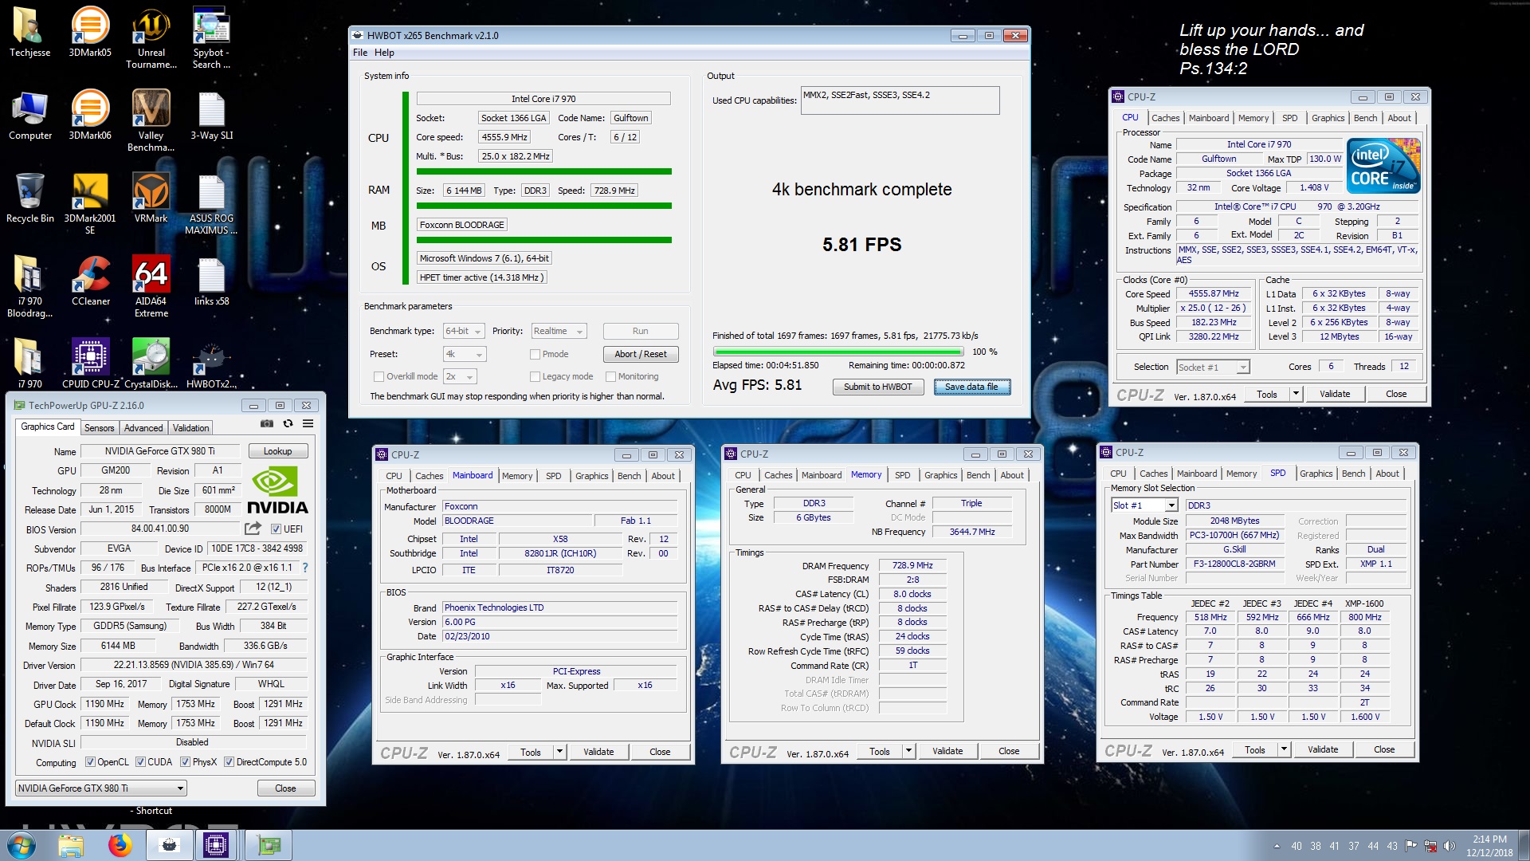Click Save data file button
Screen dimensions: 1530x861
[971, 387]
